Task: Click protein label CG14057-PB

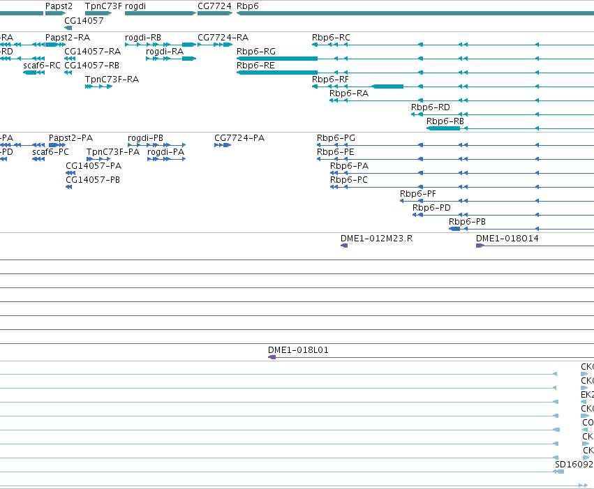Action: [x=93, y=180]
